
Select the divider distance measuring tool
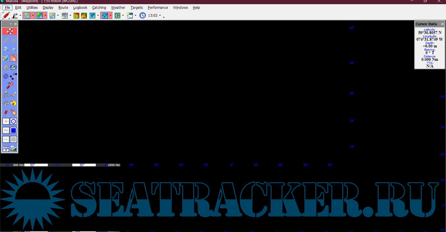[6, 67]
